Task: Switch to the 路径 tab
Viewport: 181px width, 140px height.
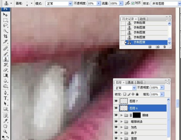Action: 140,82
